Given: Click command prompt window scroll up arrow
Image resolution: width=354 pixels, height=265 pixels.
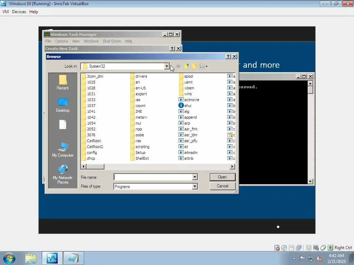Looking at the screenshot, I should pos(310,84).
